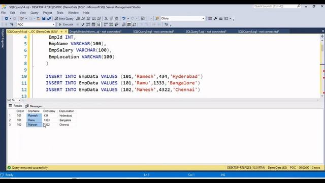Click the Specify Values for Template Parameters icon
Viewport: 325px width, 183px height.
(x=166, y=24)
